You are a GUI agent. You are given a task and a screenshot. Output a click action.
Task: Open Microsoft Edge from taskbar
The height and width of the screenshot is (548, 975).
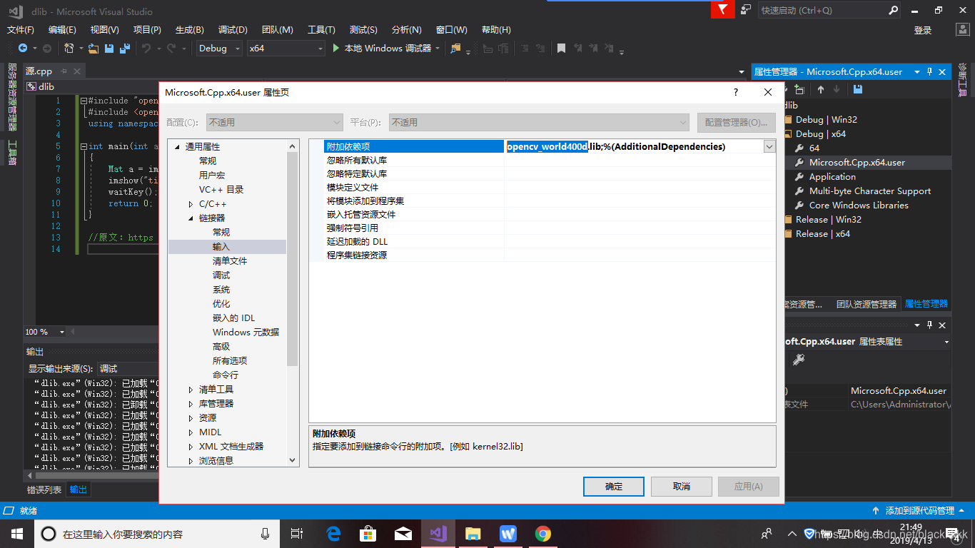coord(333,533)
